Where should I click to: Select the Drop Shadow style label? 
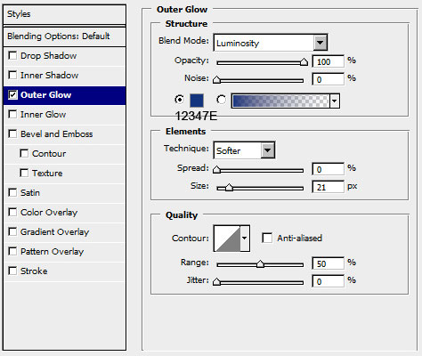[x=49, y=55]
